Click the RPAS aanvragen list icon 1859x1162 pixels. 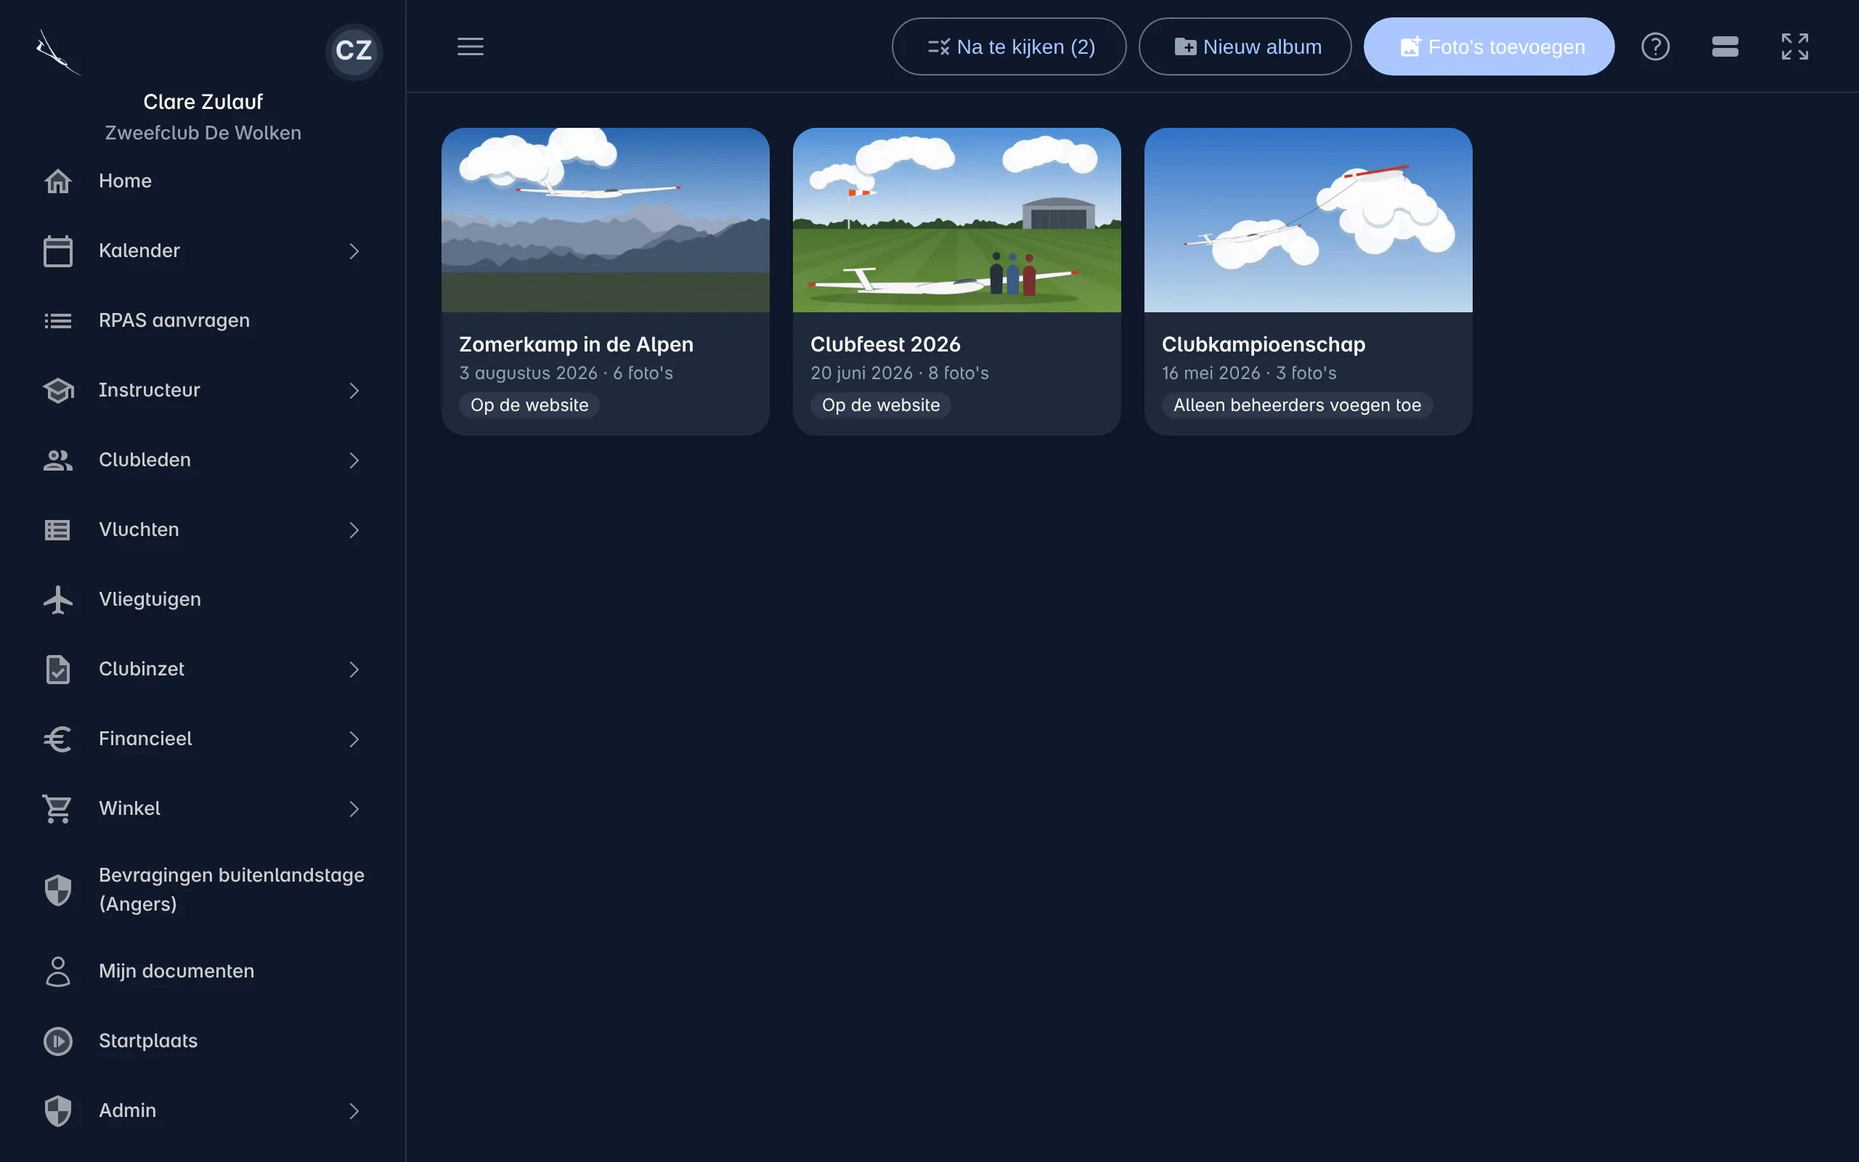(57, 320)
